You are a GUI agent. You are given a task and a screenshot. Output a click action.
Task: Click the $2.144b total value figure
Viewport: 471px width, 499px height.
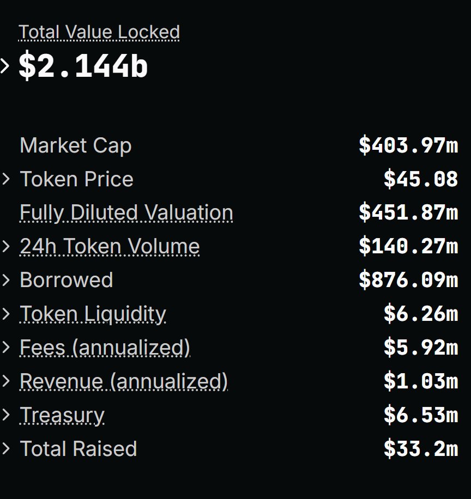[83, 66]
